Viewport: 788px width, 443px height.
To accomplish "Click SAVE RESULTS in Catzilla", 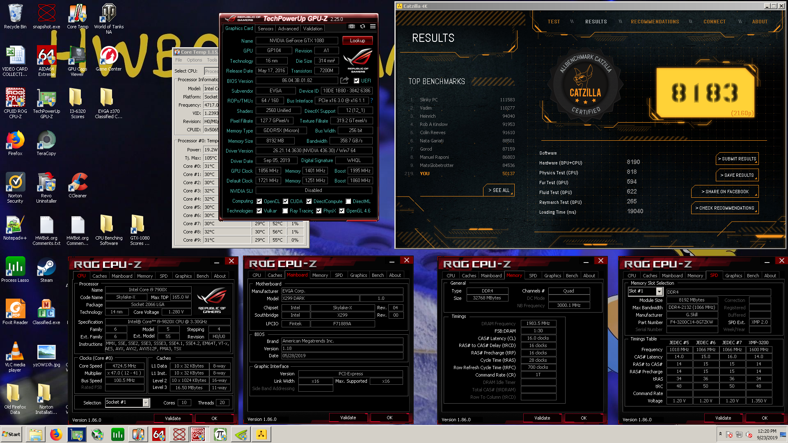I will click(737, 175).
